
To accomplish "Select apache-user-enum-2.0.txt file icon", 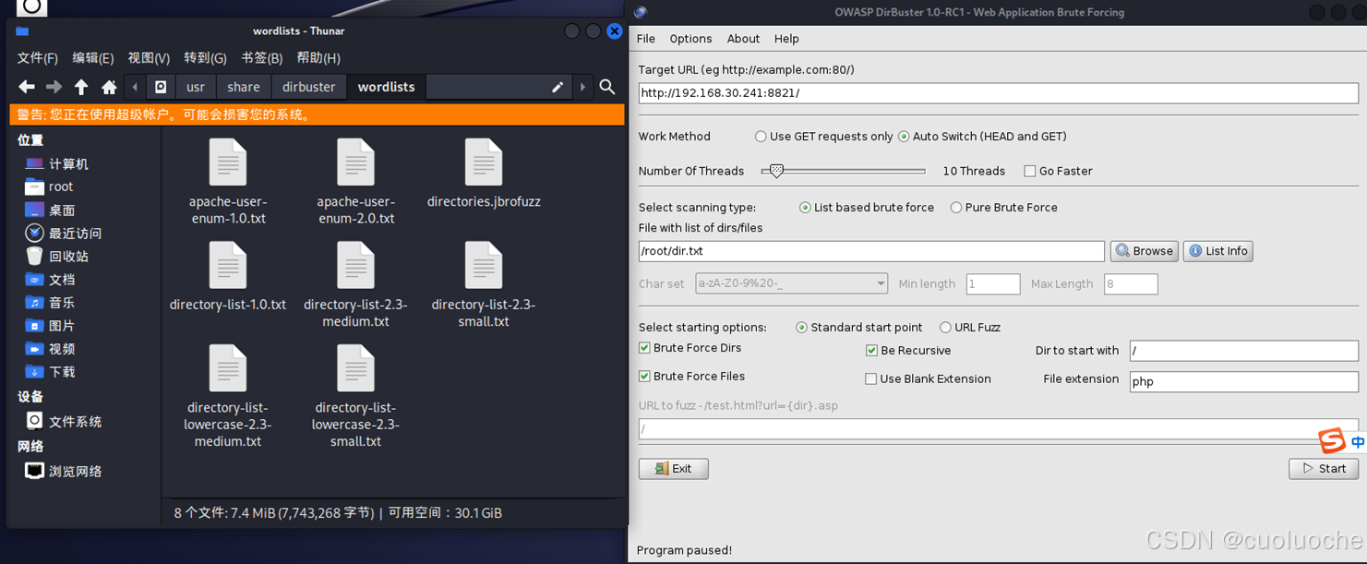I will [x=355, y=162].
